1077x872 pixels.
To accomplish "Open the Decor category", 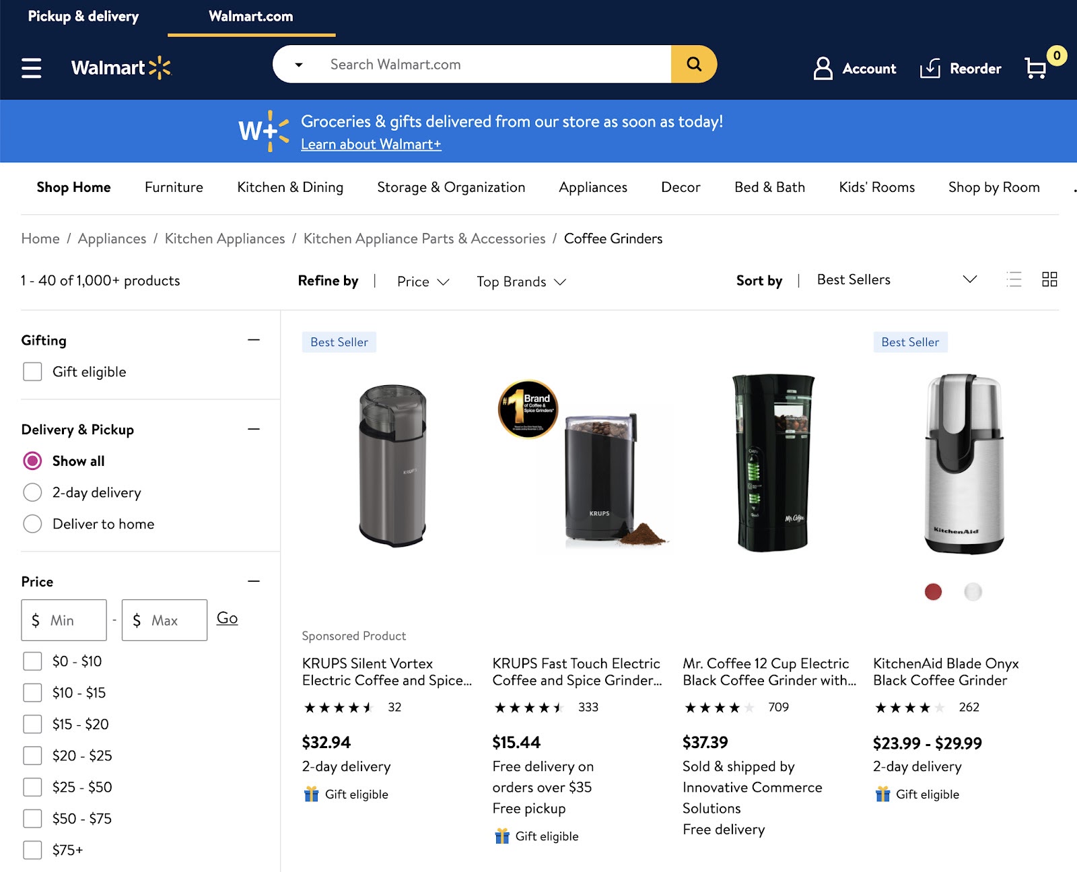I will tap(681, 187).
